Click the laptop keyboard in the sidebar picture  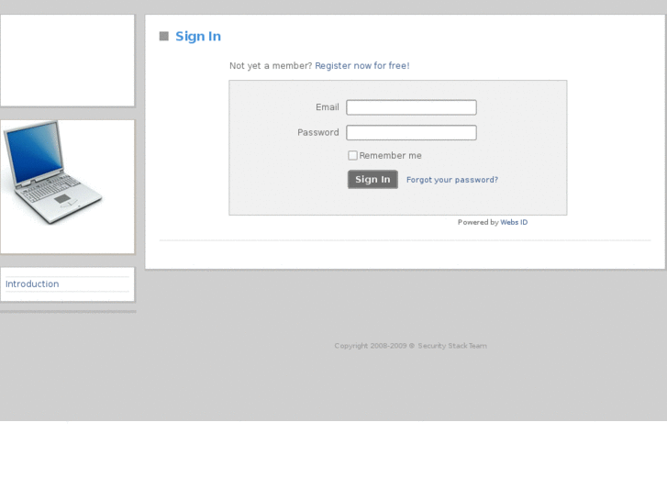tap(51, 188)
